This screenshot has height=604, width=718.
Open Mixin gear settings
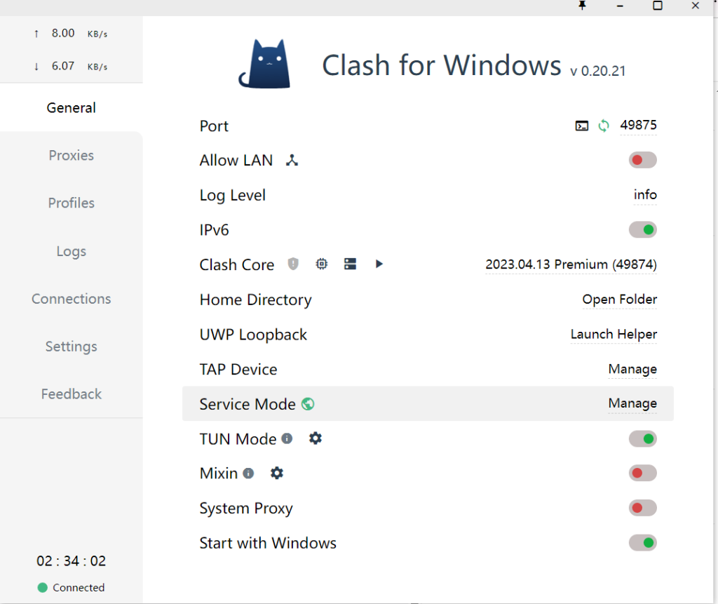(276, 473)
